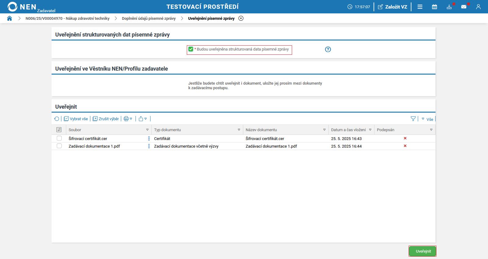Screen dimensions: 488x259
Task: Click the refresh icon in table toolbar
Action: 57,119
